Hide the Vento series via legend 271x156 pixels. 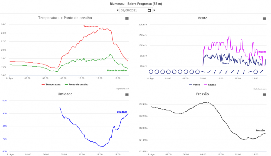[194, 85]
